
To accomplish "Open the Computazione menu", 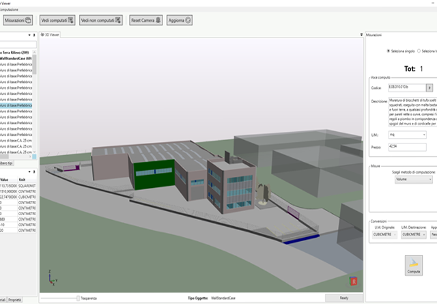I will (x=9, y=10).
